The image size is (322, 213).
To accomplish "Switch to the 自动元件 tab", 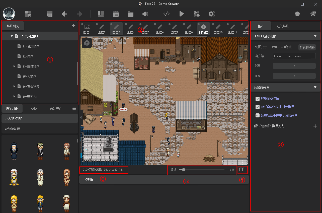I will 56,109.
